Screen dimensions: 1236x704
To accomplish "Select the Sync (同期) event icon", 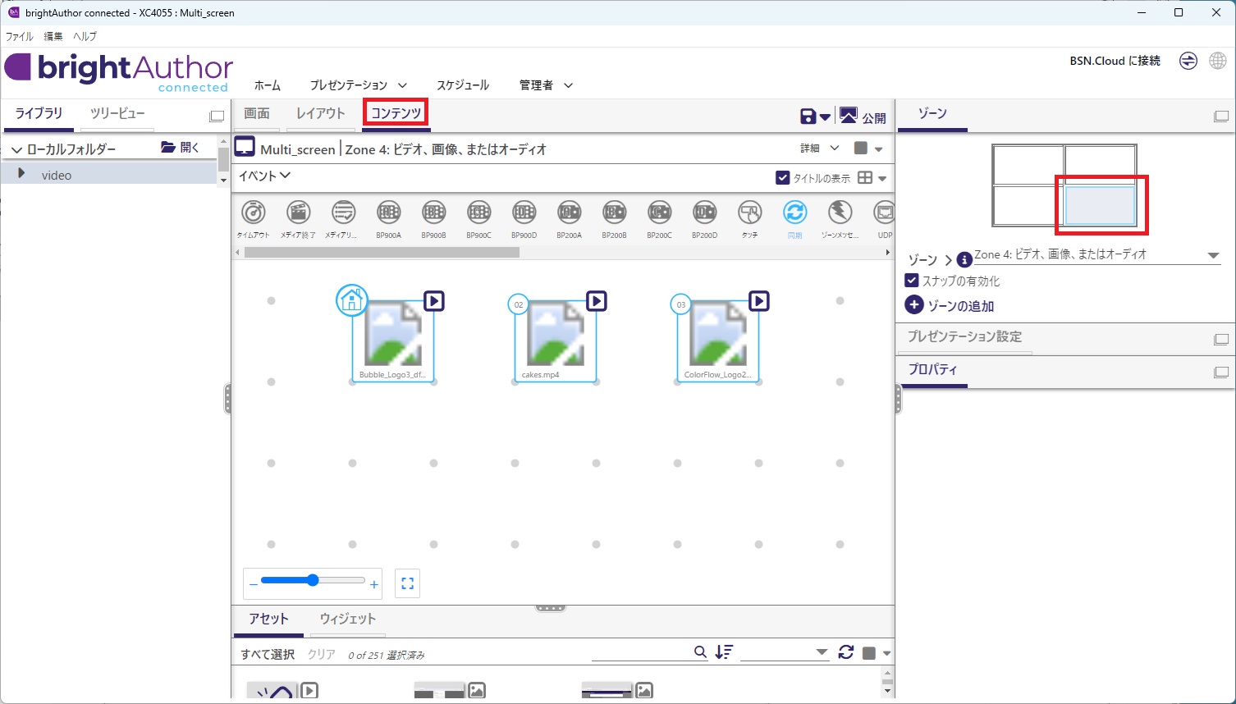I will tap(795, 213).
